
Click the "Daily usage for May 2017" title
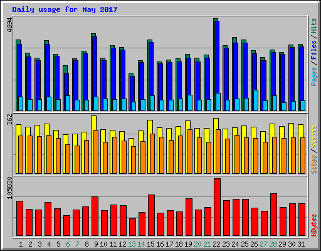pos(65,9)
